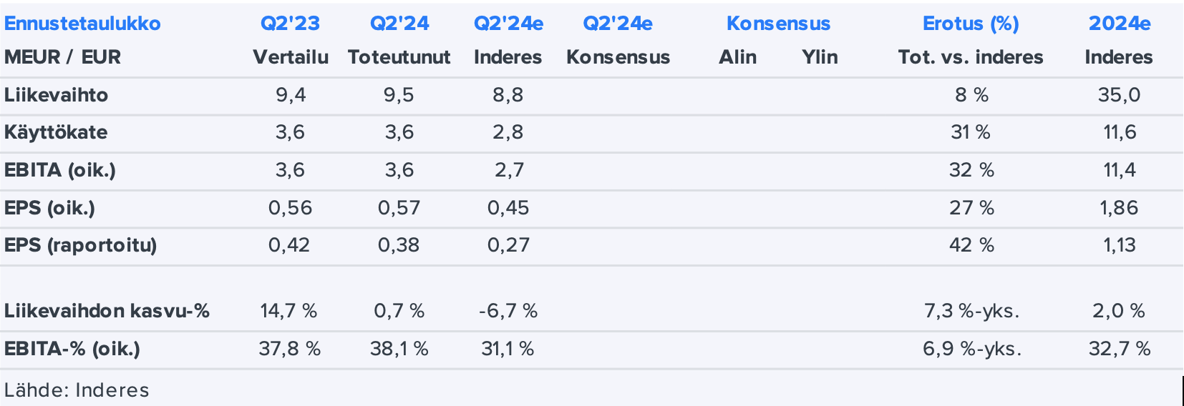Select the Liikevaihto row label
Screen dimensions: 1184x406
click(56, 95)
